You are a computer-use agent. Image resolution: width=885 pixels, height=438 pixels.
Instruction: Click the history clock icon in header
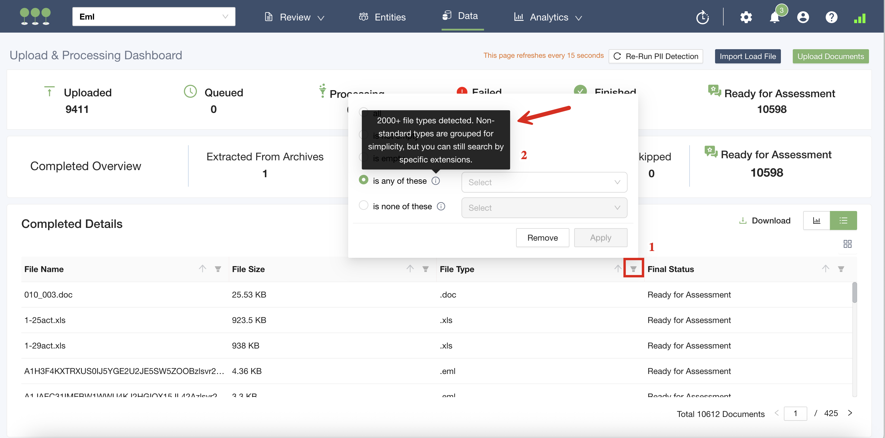(x=702, y=17)
